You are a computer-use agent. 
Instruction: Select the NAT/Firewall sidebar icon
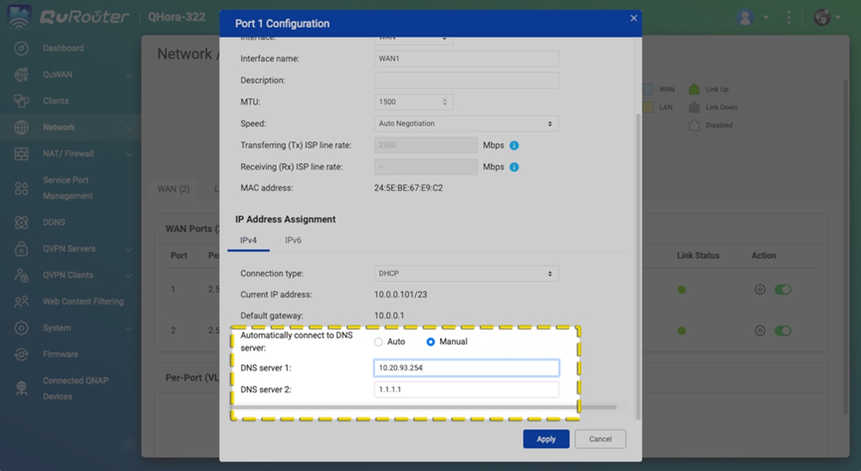21,154
